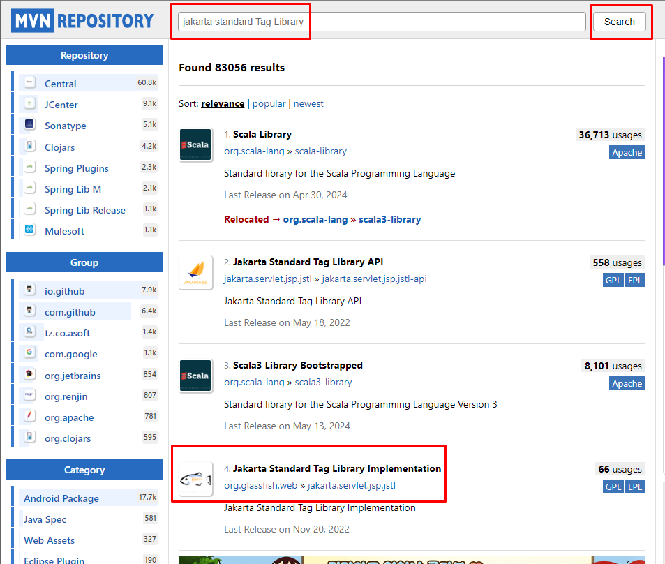
Task: Click the Clojars repository icon
Action: click(29, 146)
